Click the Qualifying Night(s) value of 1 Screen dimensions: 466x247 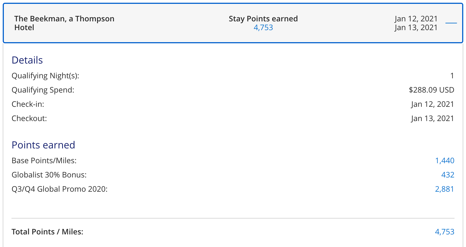[452, 76]
